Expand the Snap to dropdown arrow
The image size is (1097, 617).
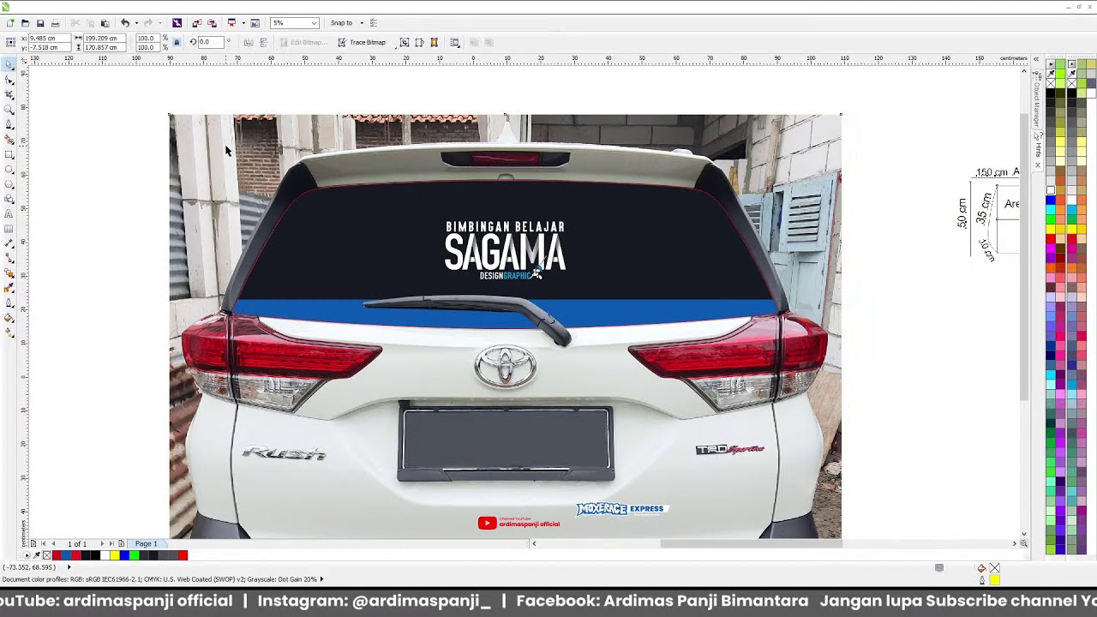click(x=362, y=23)
